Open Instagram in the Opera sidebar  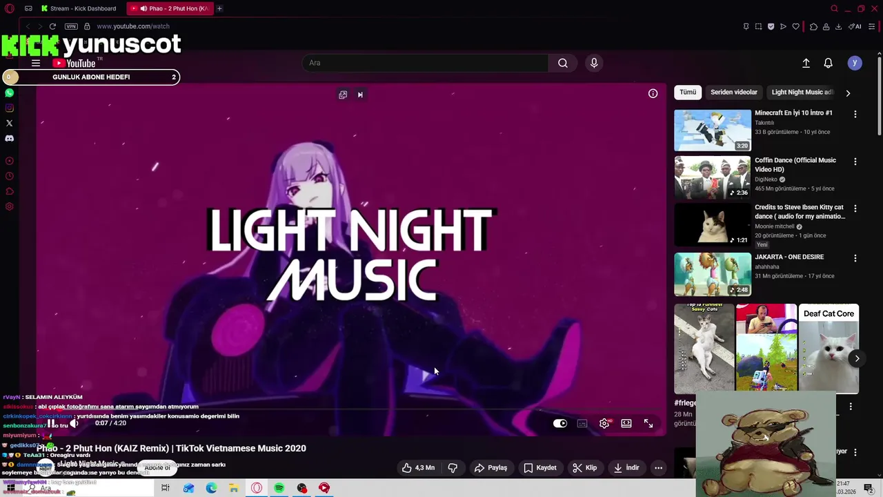click(x=9, y=108)
